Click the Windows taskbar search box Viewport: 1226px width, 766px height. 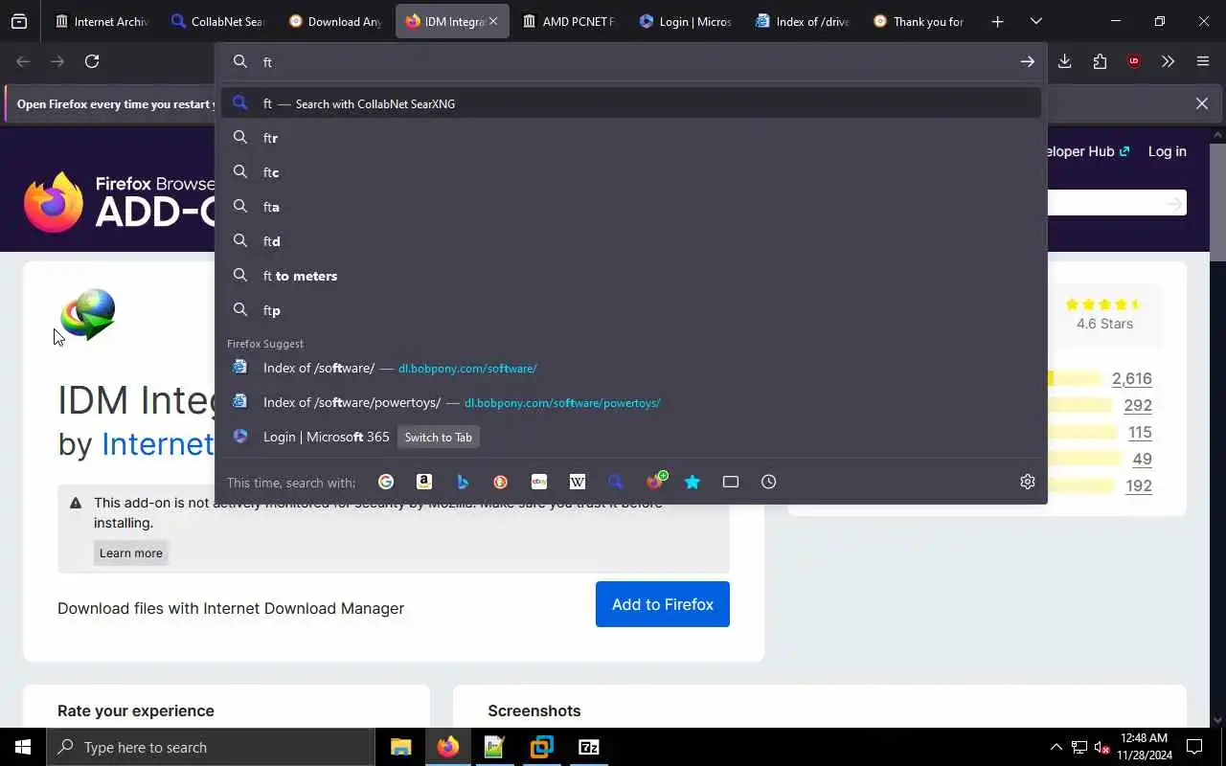[x=211, y=747]
